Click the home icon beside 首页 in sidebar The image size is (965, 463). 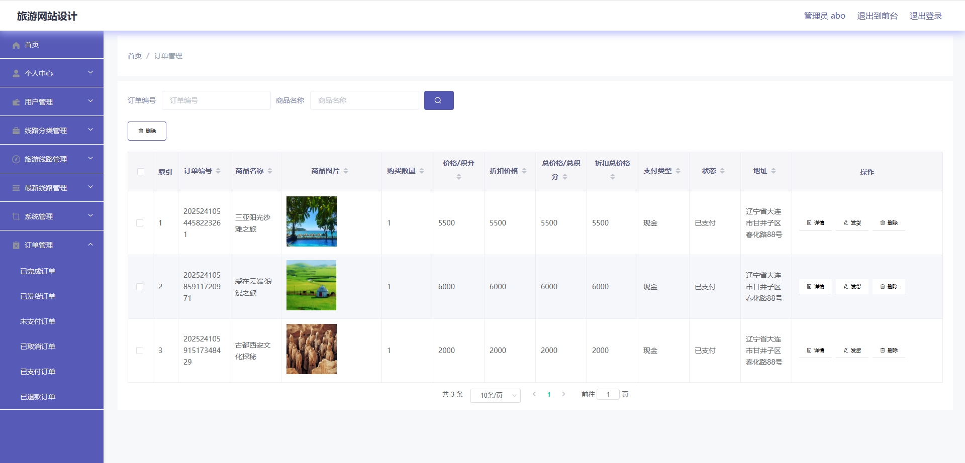16,45
